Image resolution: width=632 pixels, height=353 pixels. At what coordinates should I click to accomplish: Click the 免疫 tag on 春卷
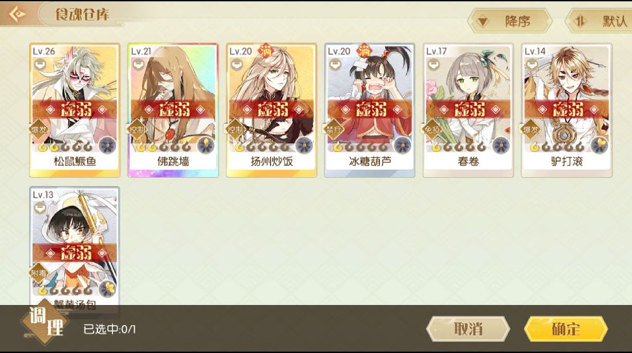coord(433,129)
